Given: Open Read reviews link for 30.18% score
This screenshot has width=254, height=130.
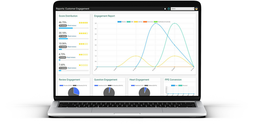Looking at the screenshot, I should (72, 36).
